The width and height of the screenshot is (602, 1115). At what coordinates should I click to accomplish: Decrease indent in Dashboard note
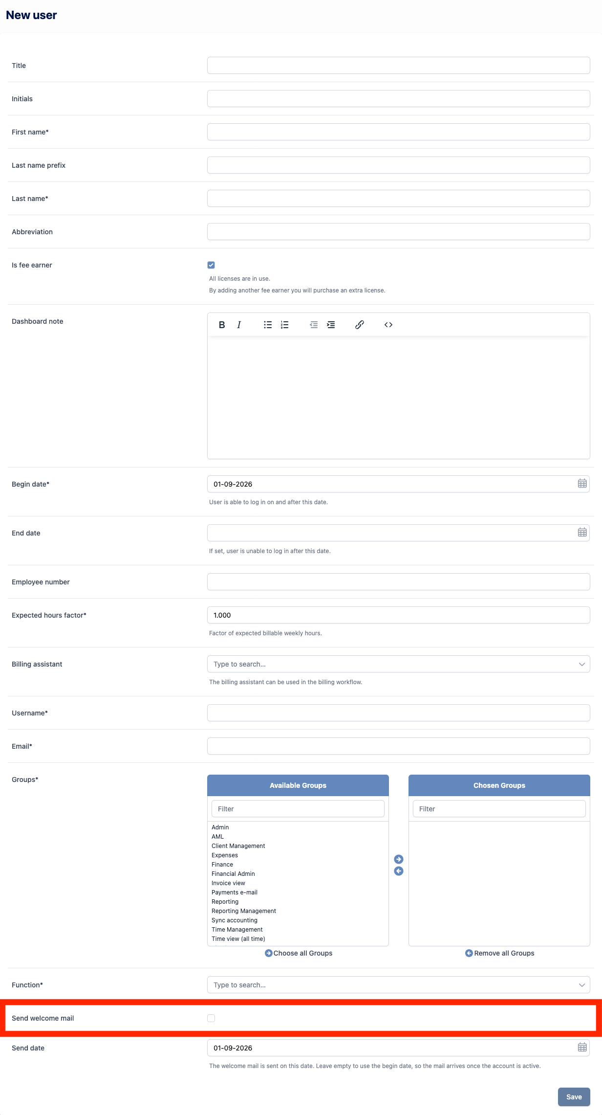(x=314, y=325)
